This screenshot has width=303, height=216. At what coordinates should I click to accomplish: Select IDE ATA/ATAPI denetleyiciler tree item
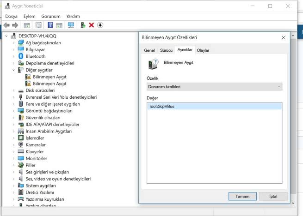[53, 125]
